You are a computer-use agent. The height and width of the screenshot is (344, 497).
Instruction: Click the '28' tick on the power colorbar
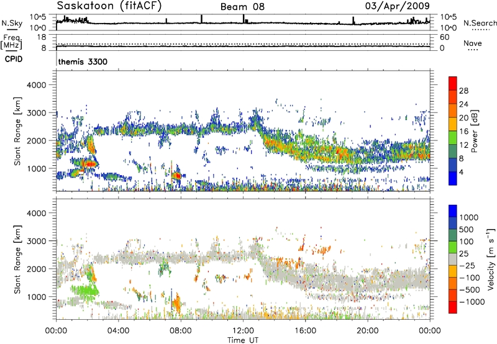[x=463, y=91]
